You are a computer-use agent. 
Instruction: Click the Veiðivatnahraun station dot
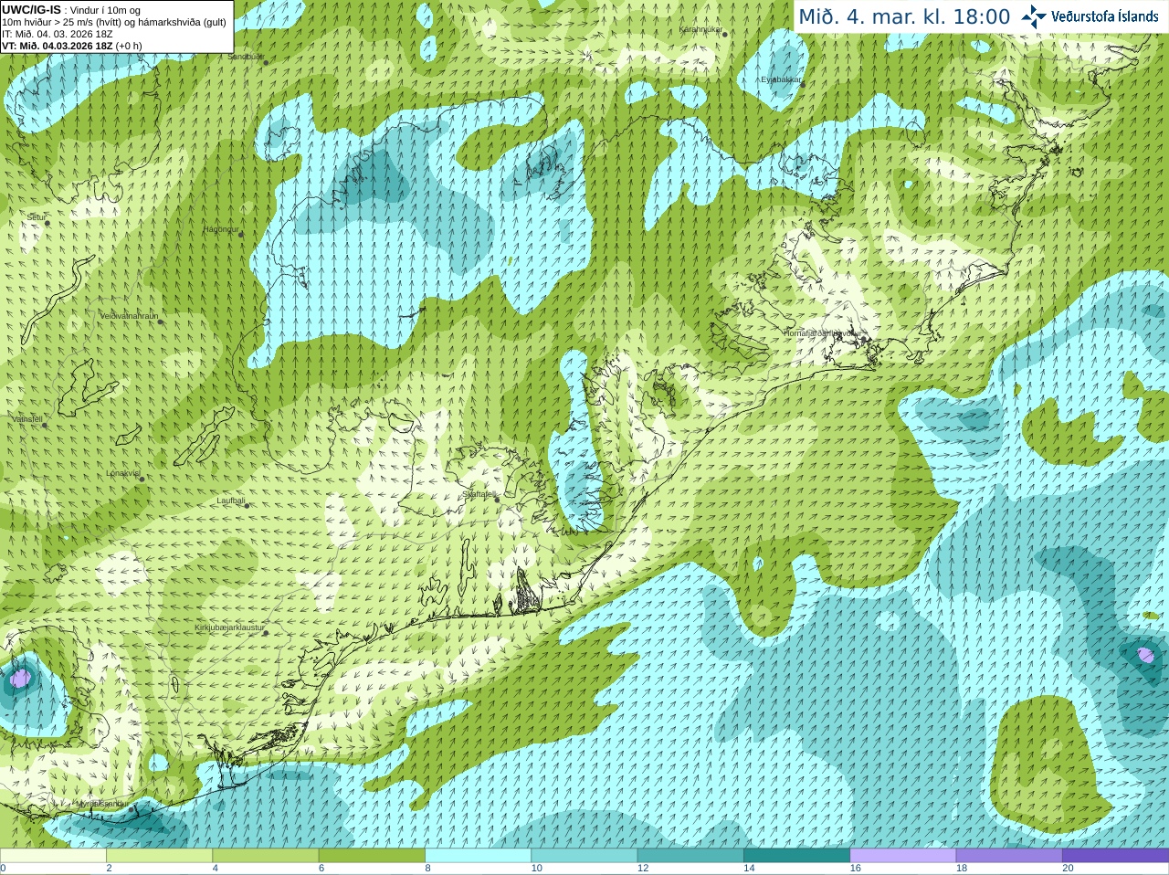(x=160, y=322)
